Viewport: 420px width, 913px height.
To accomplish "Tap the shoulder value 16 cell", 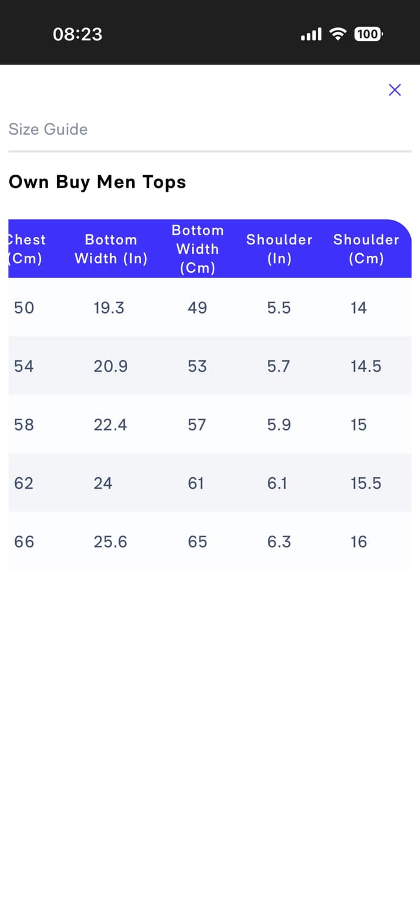I will click(359, 541).
